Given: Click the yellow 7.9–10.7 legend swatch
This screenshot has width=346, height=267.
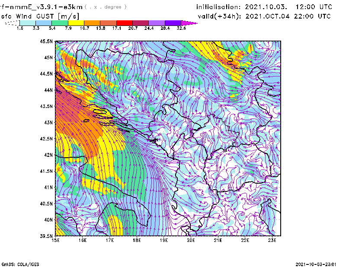Looking at the screenshot, I should click(x=76, y=23).
